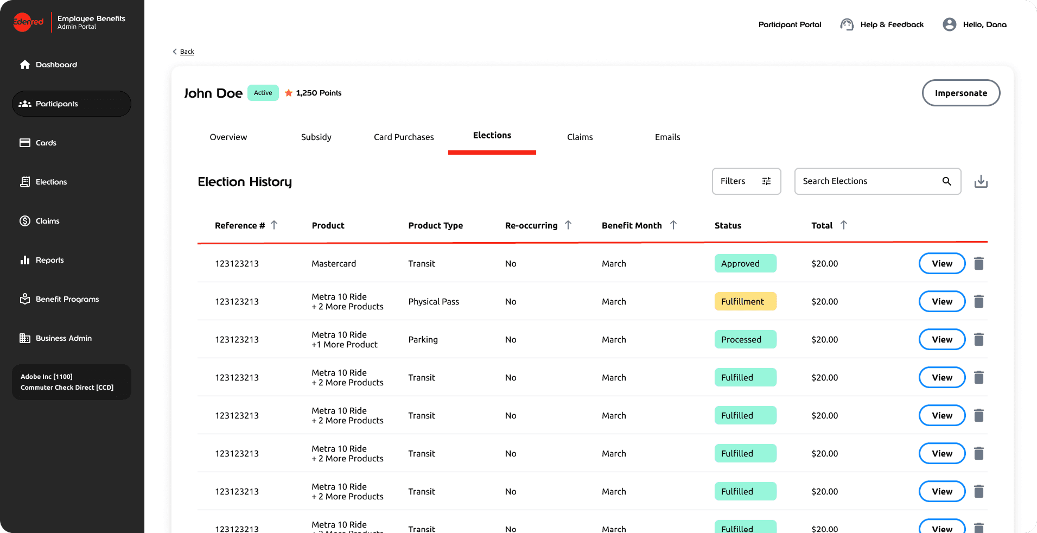1037x533 pixels.
Task: Click the download elections icon
Action: pyautogui.click(x=981, y=181)
